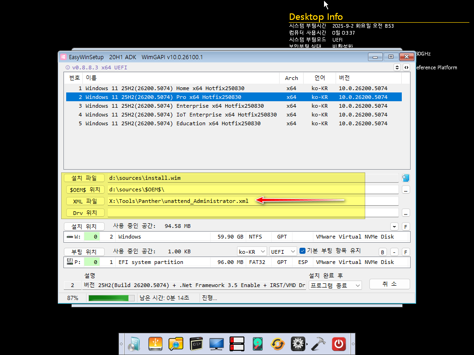This screenshot has width=474, height=355.
Task: Launch the command prompt icon in dock
Action: 196,343
